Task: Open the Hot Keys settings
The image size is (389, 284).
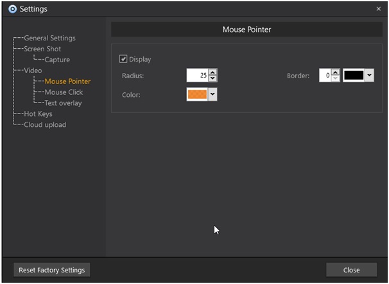Action: click(x=38, y=114)
